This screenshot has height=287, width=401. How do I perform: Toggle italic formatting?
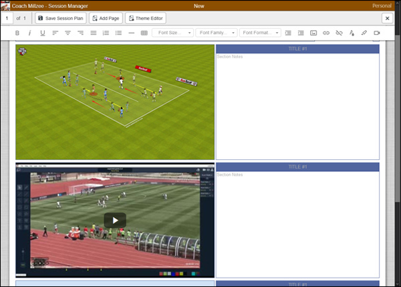tap(29, 33)
